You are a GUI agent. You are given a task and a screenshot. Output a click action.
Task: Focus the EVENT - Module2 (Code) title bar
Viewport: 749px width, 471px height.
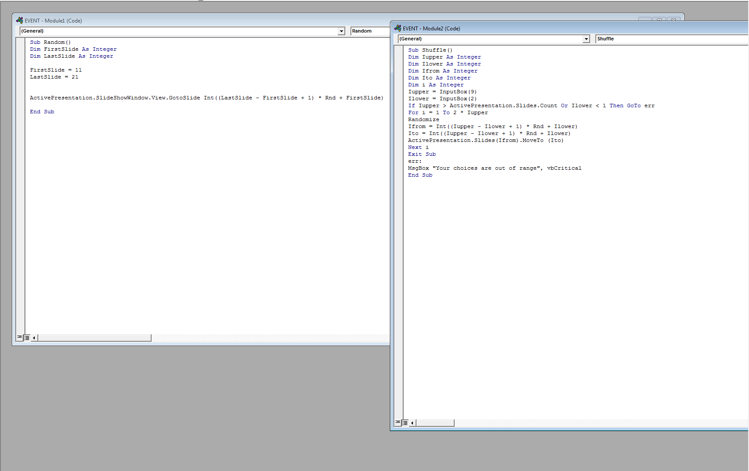click(x=564, y=28)
